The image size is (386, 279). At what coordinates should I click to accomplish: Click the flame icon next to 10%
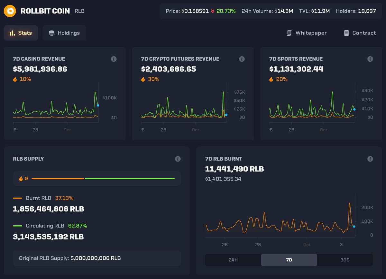coord(14,79)
